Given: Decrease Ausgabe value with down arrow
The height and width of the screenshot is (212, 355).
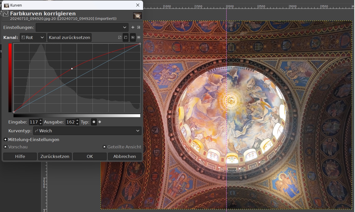Looking at the screenshot, I should 77,124.
